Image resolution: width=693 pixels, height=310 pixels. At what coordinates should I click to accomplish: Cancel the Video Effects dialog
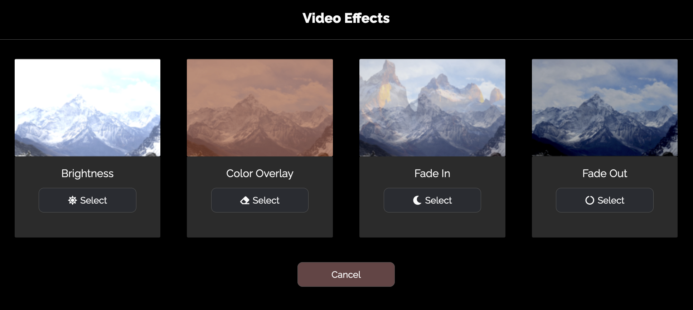point(346,275)
